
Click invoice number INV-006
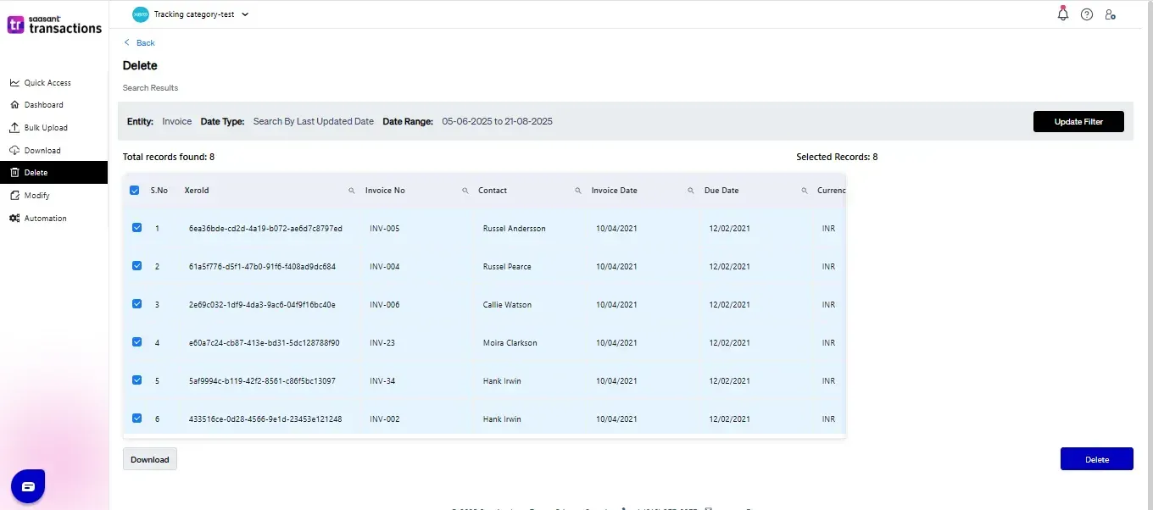click(385, 305)
